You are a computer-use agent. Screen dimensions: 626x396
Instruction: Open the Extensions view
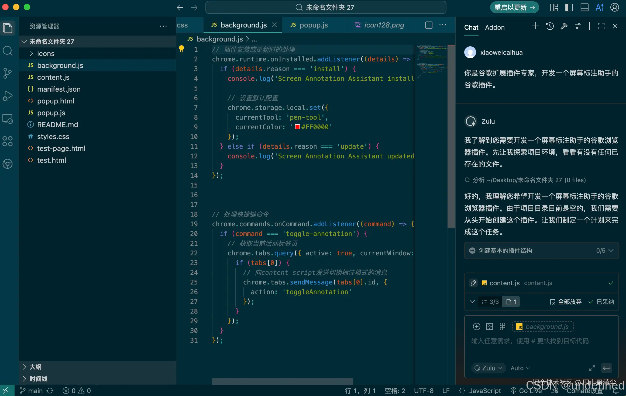[x=8, y=141]
